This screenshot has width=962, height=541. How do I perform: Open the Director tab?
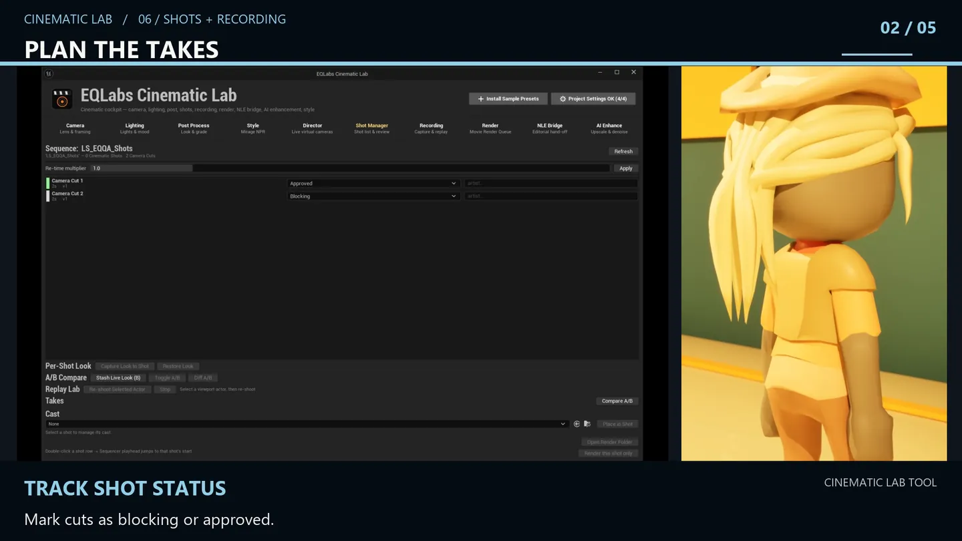pos(312,128)
